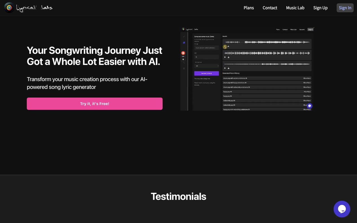The width and height of the screenshot is (357, 223).
Task: Click the Sign In button
Action: pyautogui.click(x=345, y=8)
